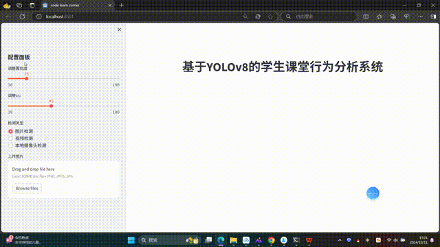This screenshot has width=440, height=247.
Task: Open the red WPS icon on the taskbar
Action: click(309, 240)
